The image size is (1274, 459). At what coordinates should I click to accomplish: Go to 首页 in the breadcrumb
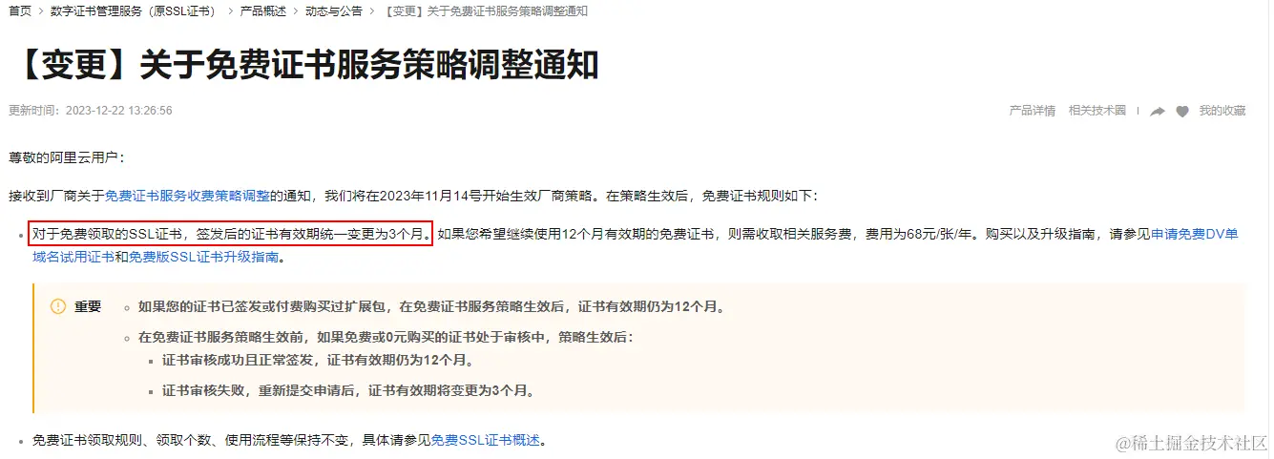19,11
